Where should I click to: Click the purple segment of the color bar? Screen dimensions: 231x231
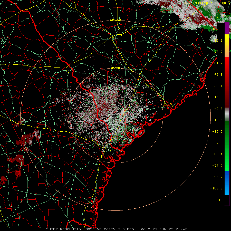click(x=227, y=28)
